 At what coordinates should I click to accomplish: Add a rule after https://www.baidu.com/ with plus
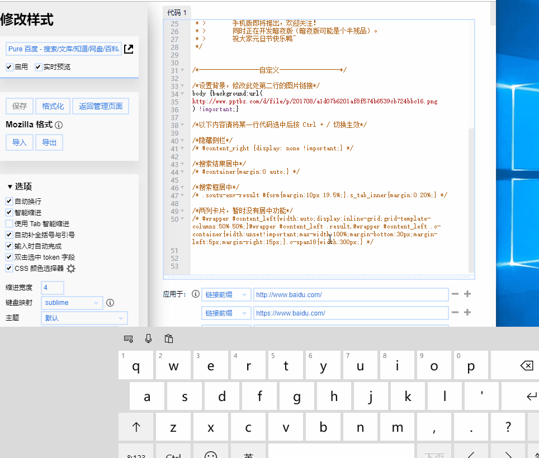(x=467, y=313)
